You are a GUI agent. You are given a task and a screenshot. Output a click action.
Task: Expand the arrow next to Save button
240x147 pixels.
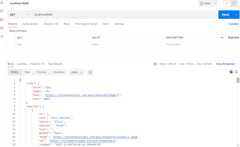(x=215, y=3)
